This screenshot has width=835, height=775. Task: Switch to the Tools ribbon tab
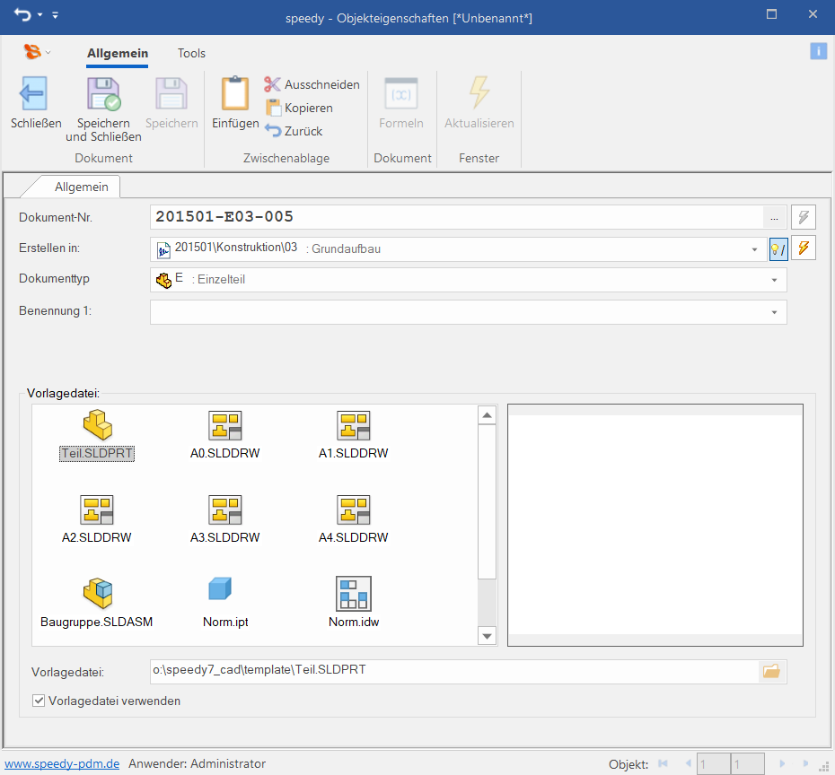coord(191,54)
